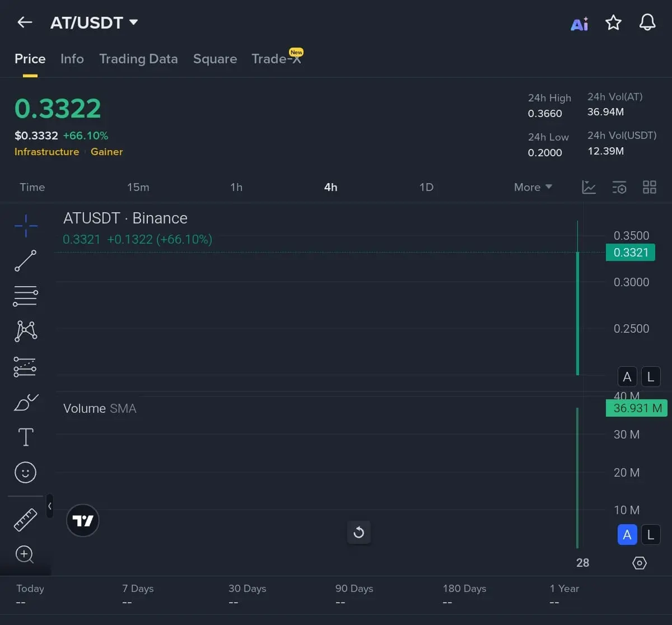Select the forecasting position tool

coord(25,367)
